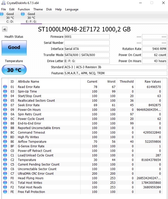Switch to the E: F: G: disk tab
This screenshot has height=199, width=168.
pos(31,18)
